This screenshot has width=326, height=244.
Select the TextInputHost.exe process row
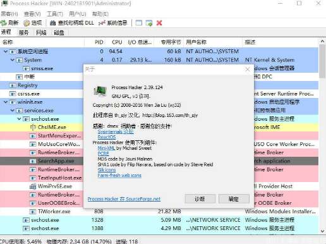(x=42, y=178)
